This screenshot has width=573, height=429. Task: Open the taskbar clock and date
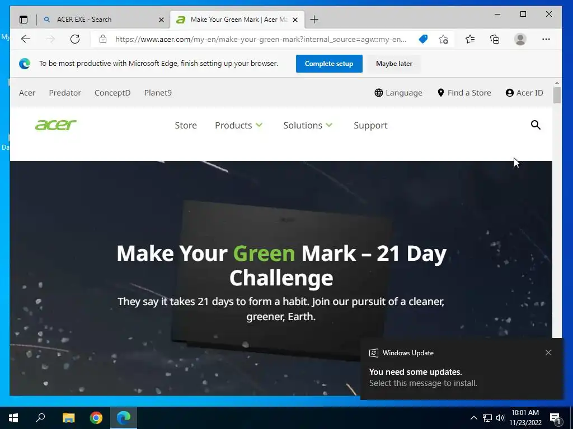point(525,418)
